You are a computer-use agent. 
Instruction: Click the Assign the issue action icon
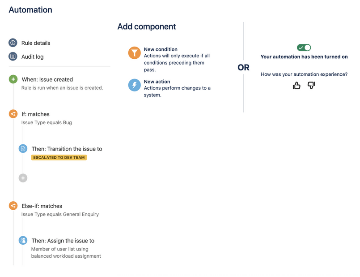point(23,241)
